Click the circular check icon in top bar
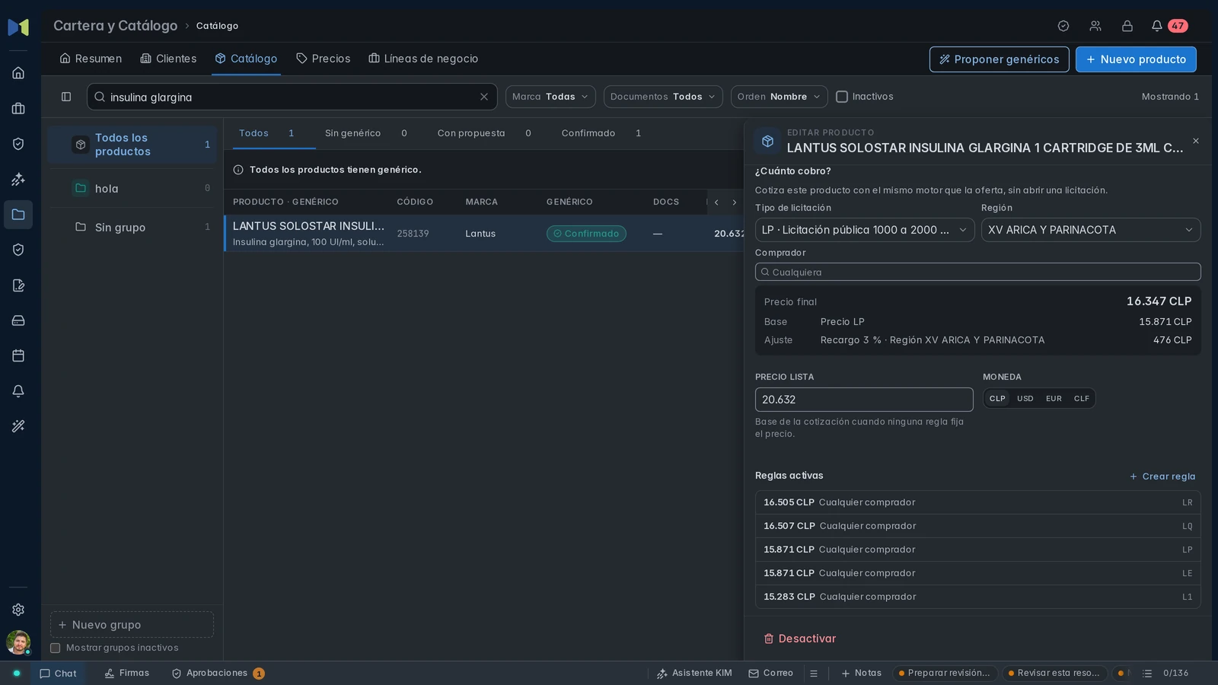Screen dimensions: 1218x685 (x=1063, y=26)
